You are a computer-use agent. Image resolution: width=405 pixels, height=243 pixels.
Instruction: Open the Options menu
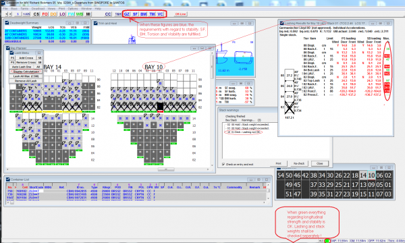pyautogui.click(x=73, y=9)
